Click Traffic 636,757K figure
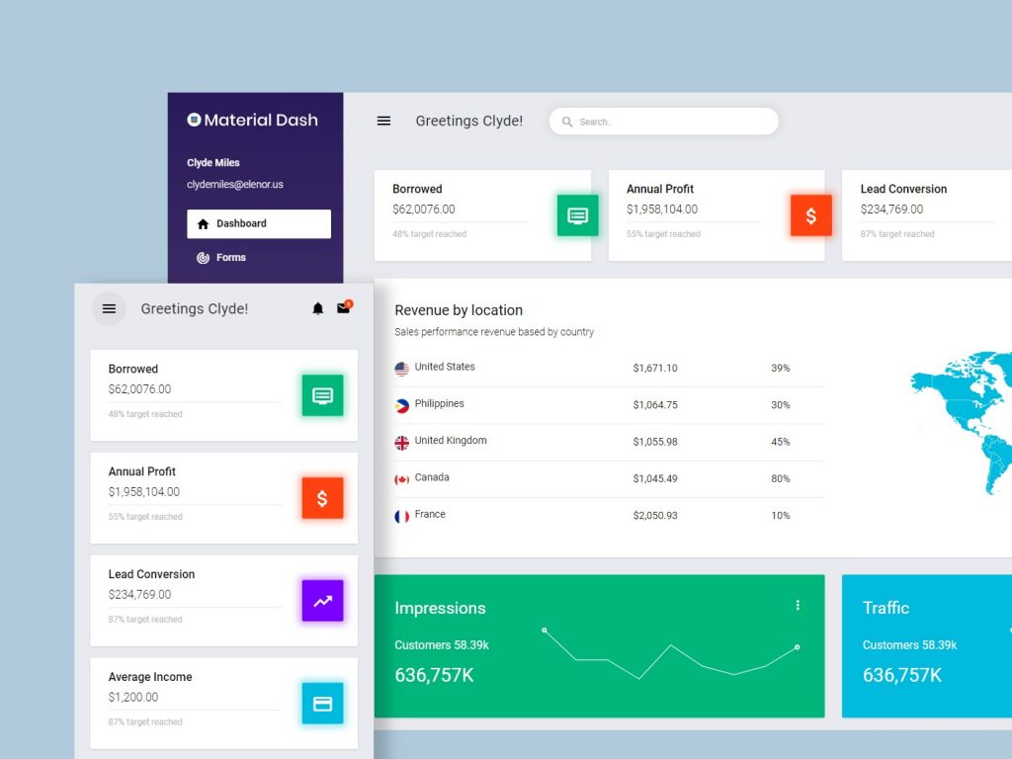 coord(901,675)
